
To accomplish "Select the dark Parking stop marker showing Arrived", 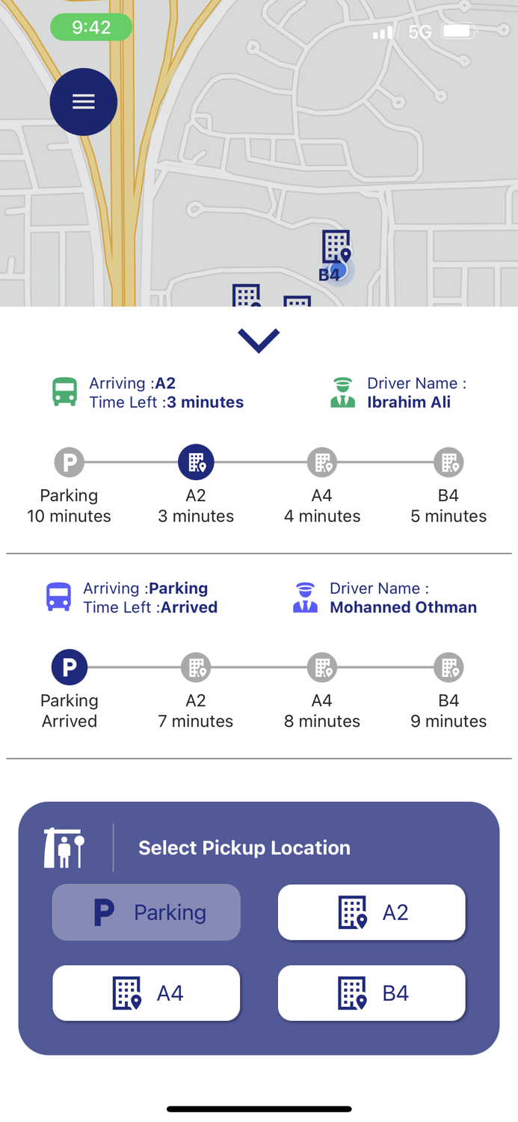I will click(x=69, y=666).
